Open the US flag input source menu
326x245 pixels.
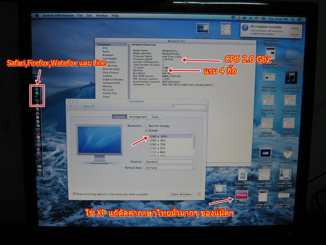[257, 18]
